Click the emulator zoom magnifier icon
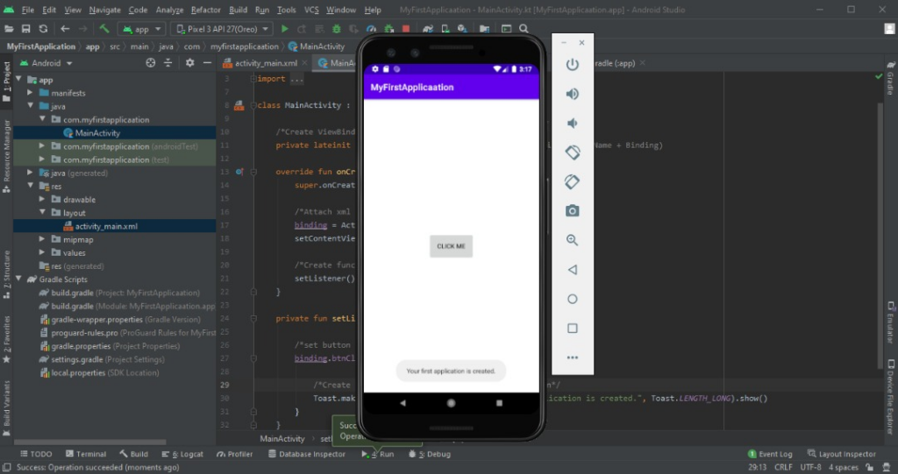 pos(572,240)
